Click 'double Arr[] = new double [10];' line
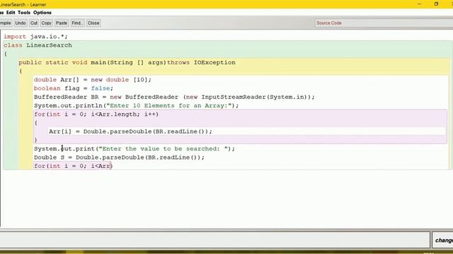This screenshot has width=453, height=254. 93,80
